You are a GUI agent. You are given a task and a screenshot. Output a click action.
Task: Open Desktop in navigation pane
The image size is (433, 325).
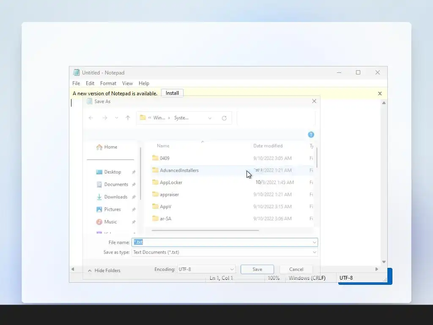(x=109, y=172)
